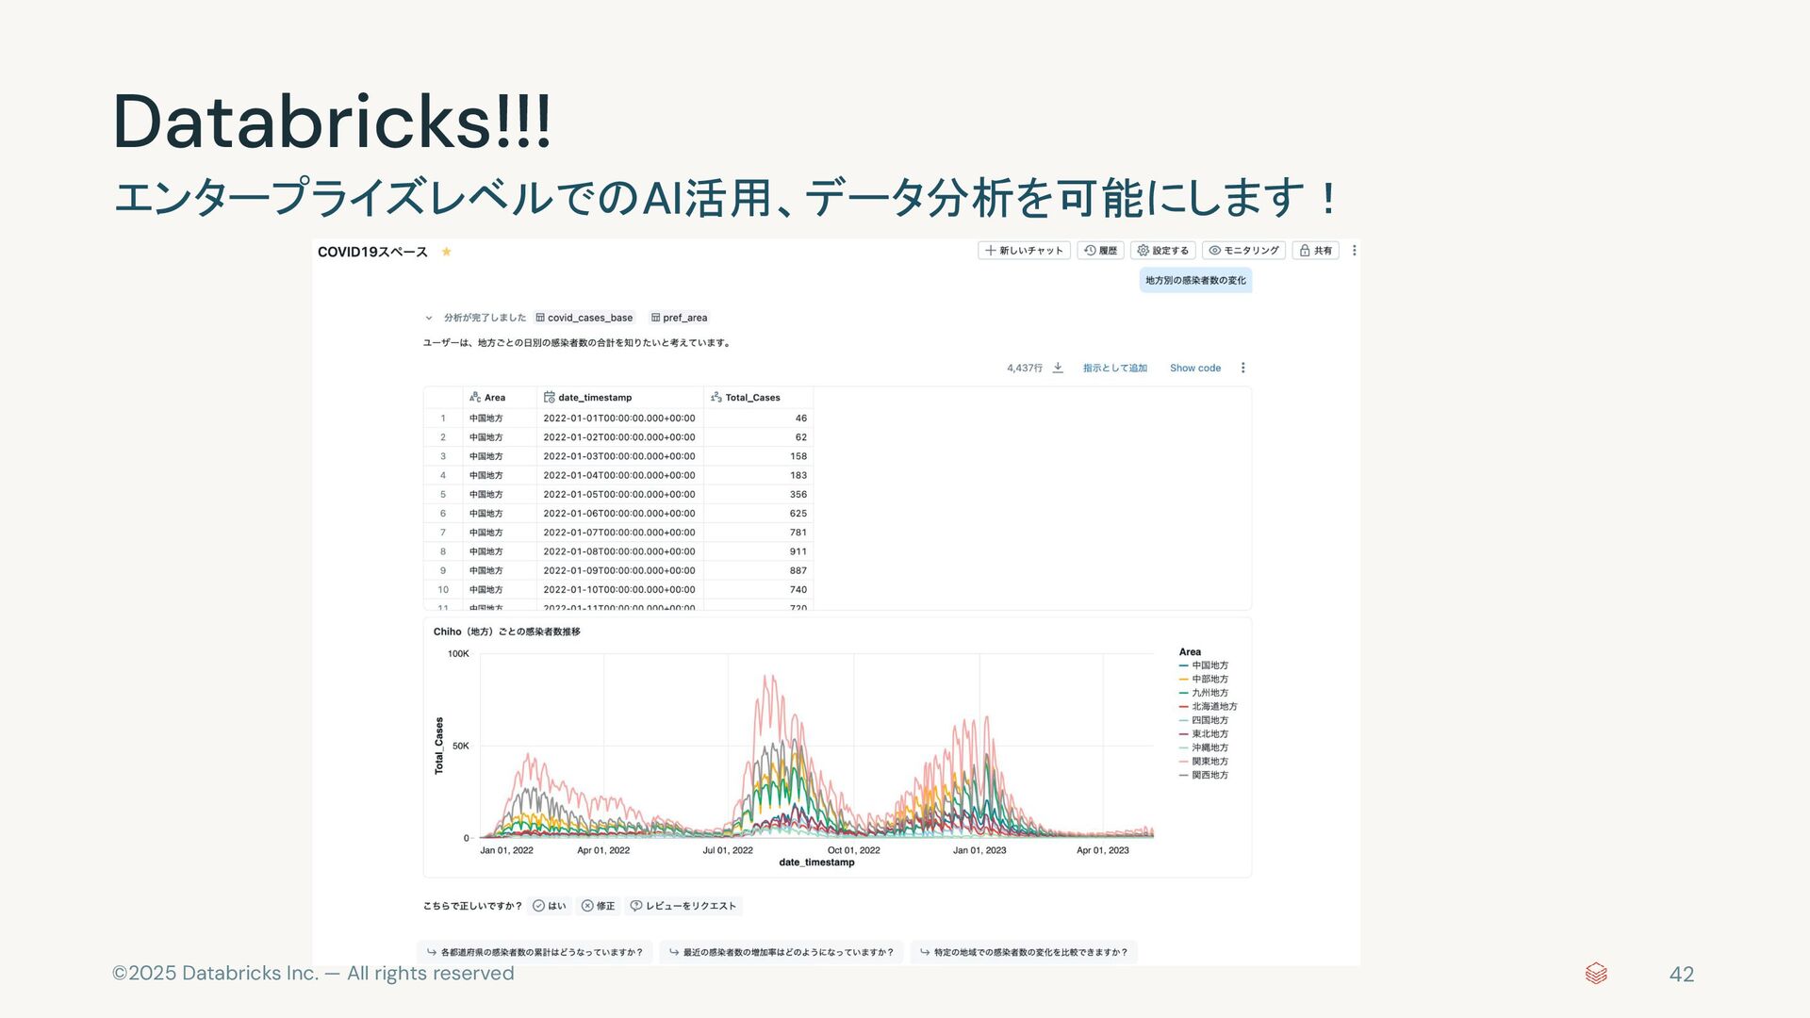Open 設定する settings gear

point(1162,251)
